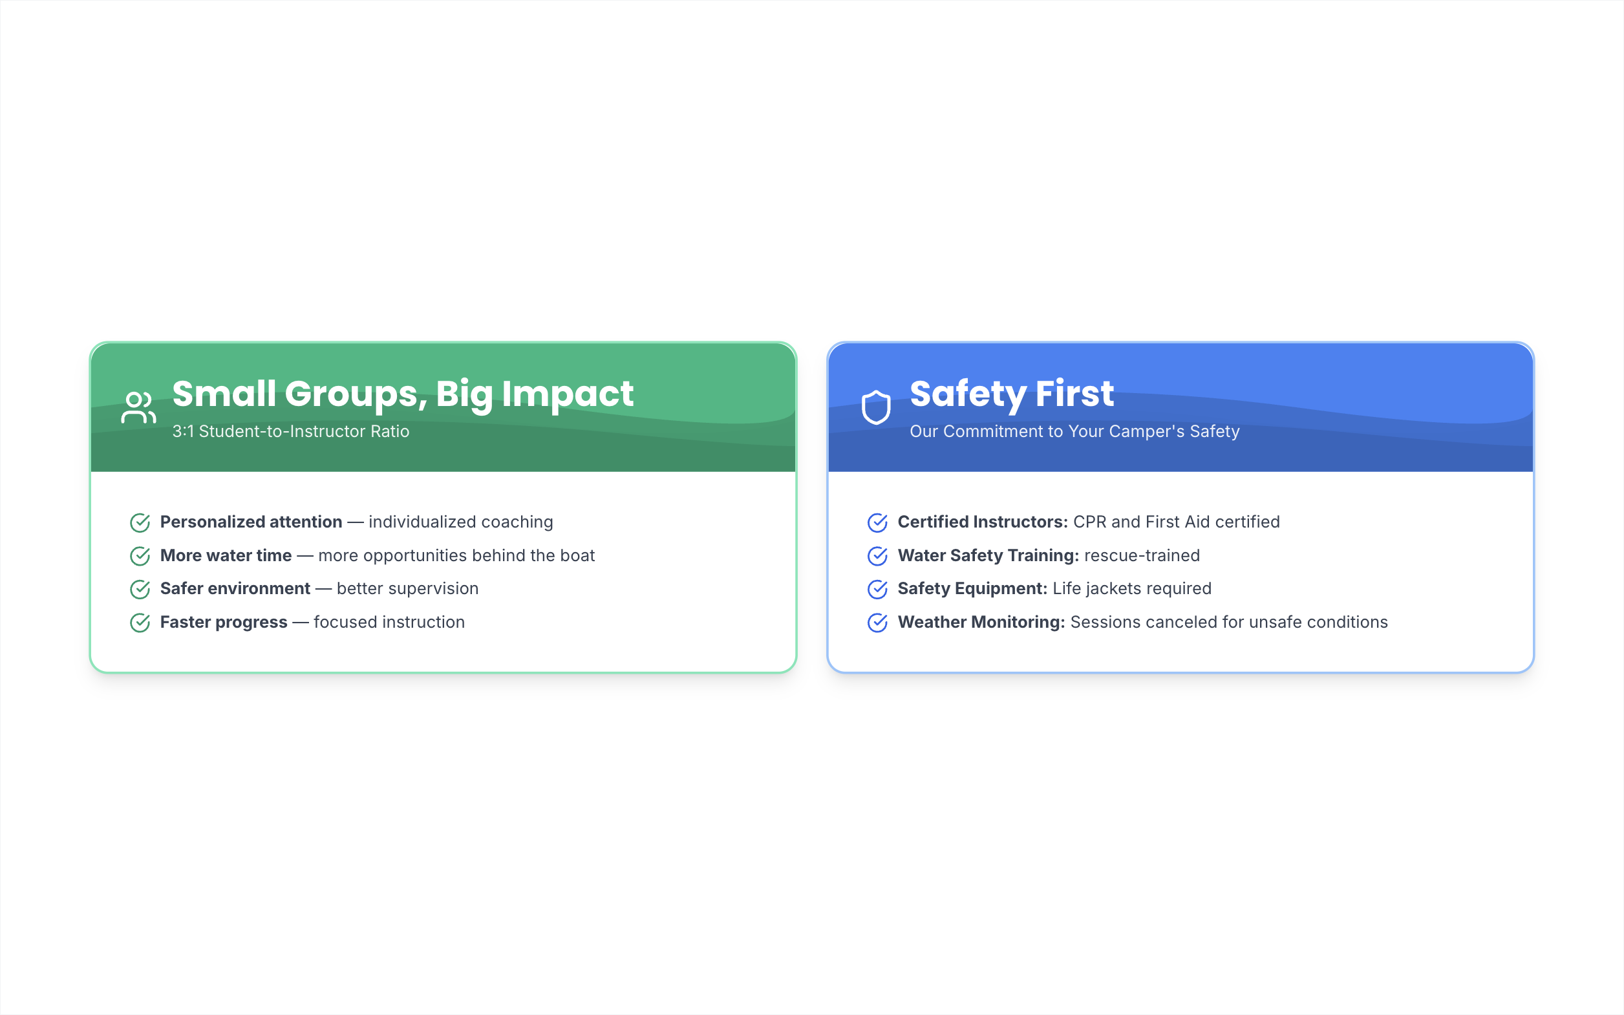Click the Faster progress bold text
The width and height of the screenshot is (1624, 1015).
click(x=224, y=623)
